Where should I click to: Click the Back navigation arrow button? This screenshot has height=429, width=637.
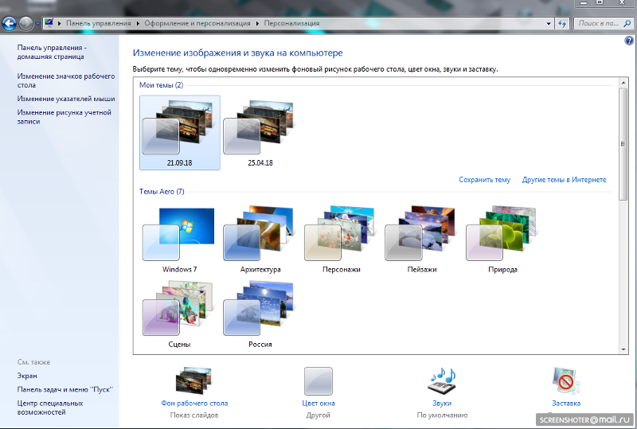pyautogui.click(x=9, y=24)
